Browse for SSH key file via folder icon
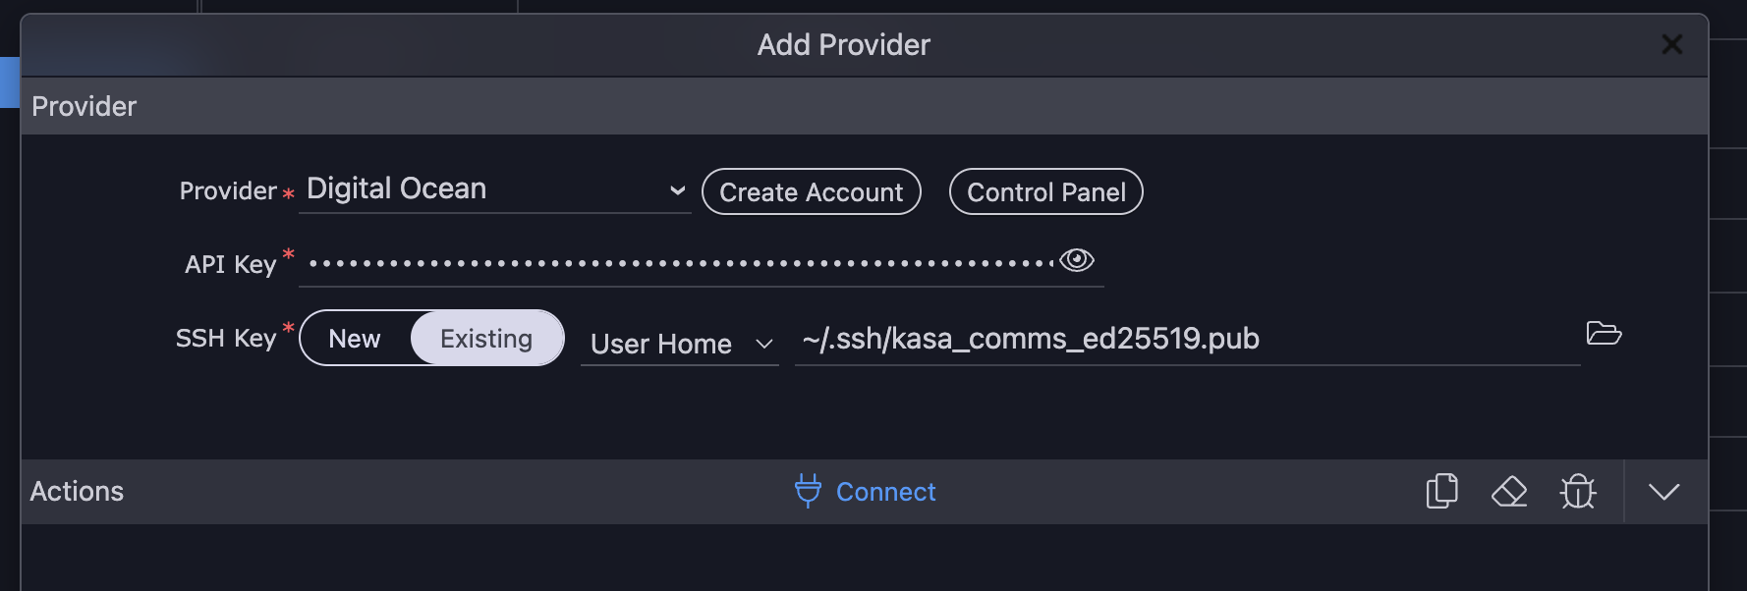Image resolution: width=1747 pixels, height=591 pixels. click(1604, 334)
